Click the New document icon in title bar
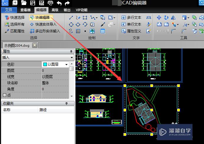The height and width of the screenshot is (144, 204). pos(15,3)
